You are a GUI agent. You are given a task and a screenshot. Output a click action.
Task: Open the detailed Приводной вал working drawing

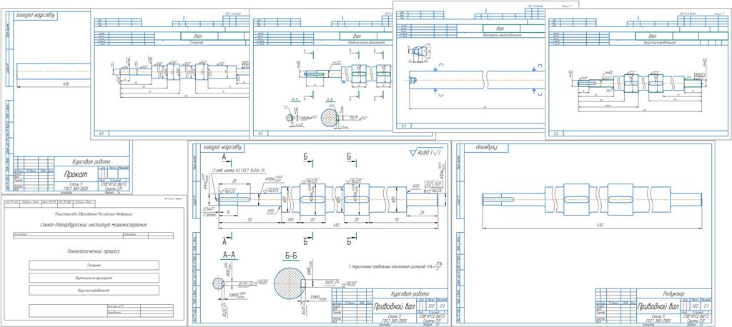click(x=318, y=233)
